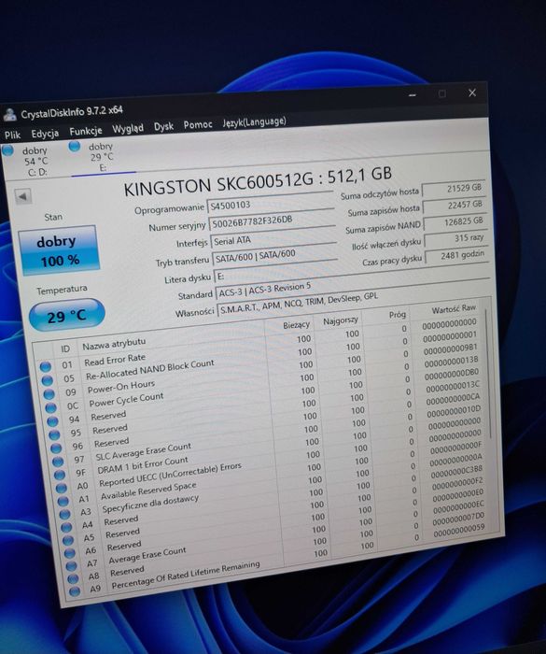Click the status icon for attribute 95
Viewport: 546px width, 654px height.
click(54, 434)
